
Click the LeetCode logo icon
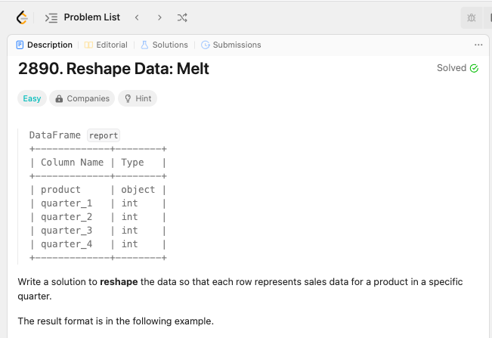tap(23, 17)
